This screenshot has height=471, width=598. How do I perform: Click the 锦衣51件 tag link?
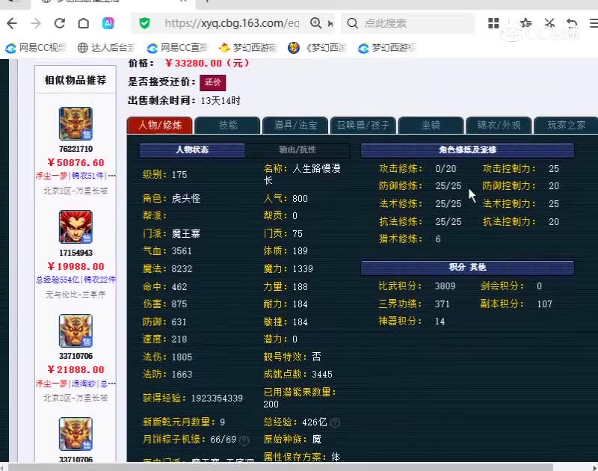[x=87, y=176]
